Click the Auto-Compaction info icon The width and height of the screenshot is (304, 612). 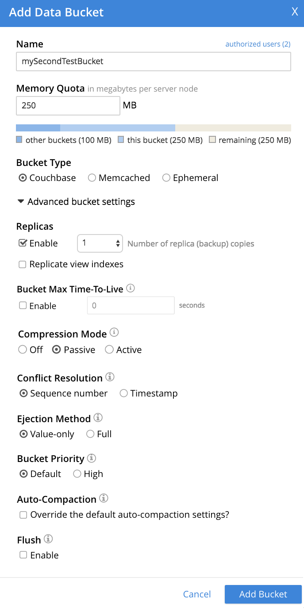click(104, 498)
